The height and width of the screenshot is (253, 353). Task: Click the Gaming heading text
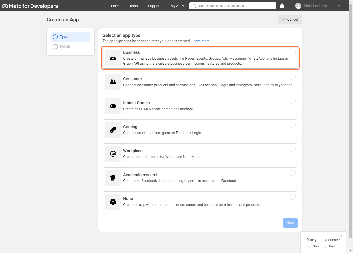pyautogui.click(x=130, y=127)
